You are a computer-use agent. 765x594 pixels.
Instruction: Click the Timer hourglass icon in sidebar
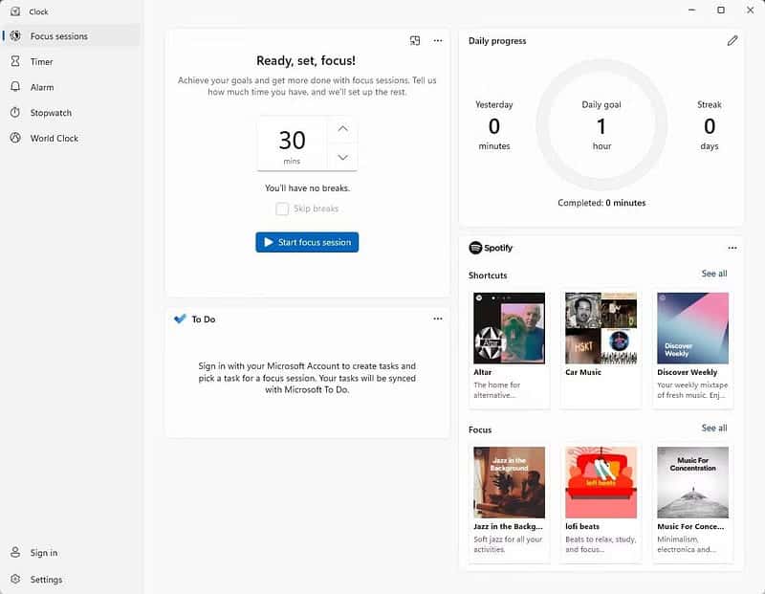[x=15, y=61]
